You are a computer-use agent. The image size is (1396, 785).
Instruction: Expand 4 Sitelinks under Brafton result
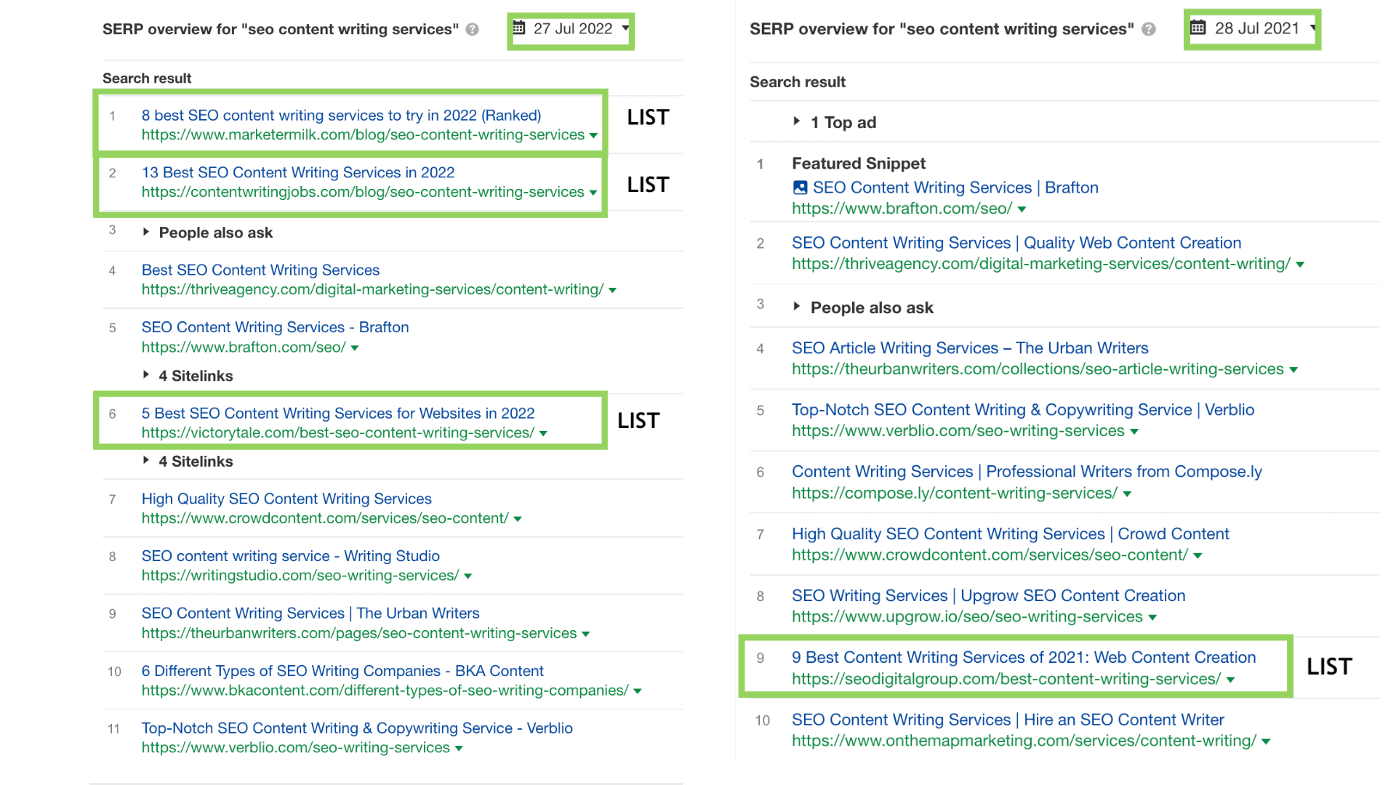point(146,375)
